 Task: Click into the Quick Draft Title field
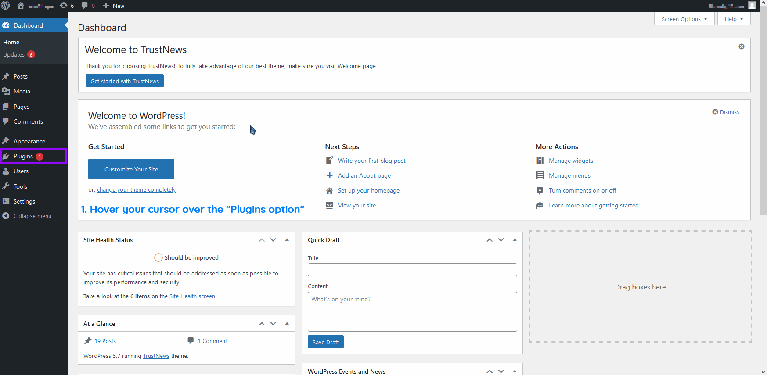click(x=412, y=270)
